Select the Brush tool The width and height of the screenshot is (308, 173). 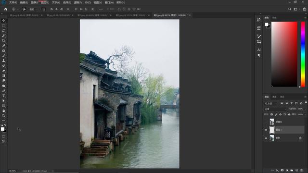[3, 56]
